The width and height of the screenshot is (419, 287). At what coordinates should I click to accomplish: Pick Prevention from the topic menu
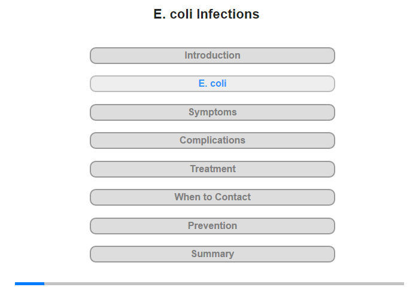(x=212, y=226)
